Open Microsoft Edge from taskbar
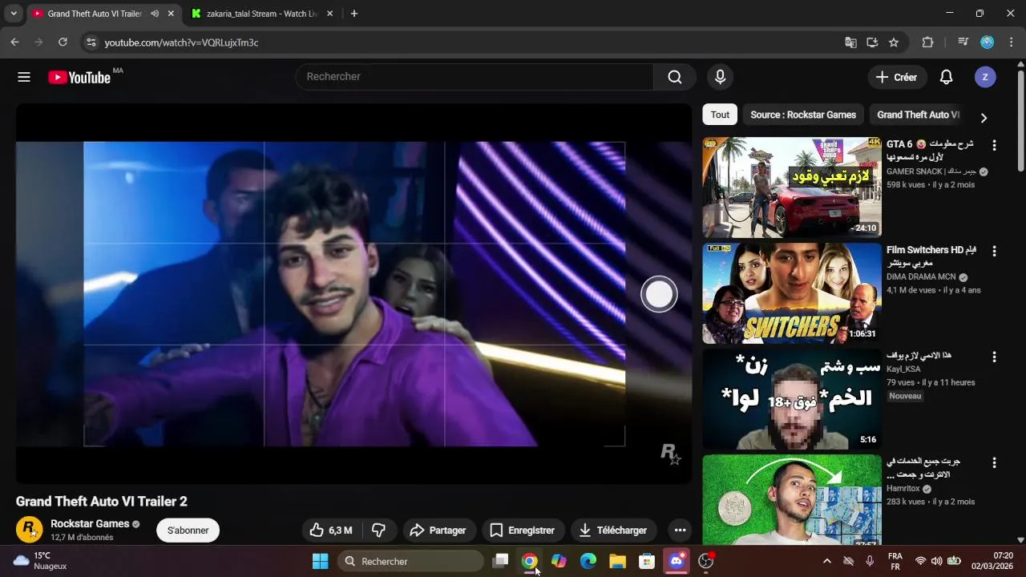The height and width of the screenshot is (577, 1026). [588, 561]
